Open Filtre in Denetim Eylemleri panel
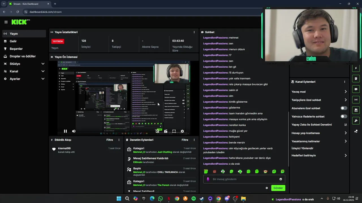The width and height of the screenshot is (362, 203). 185,140
